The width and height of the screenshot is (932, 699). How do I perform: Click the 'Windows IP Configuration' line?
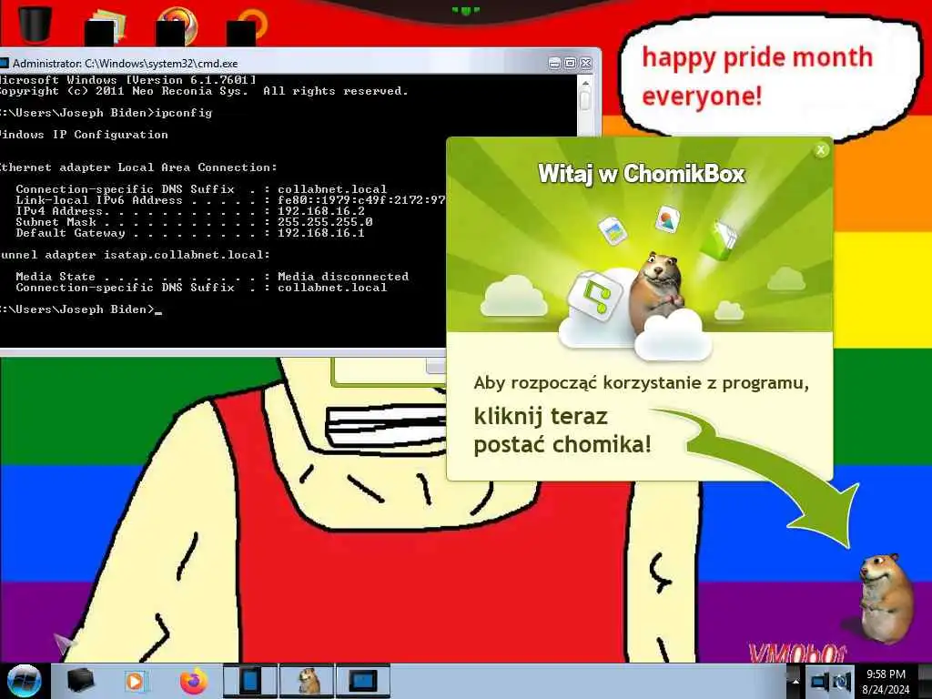(x=84, y=135)
